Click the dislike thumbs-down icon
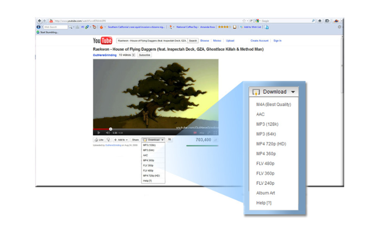This screenshot has width=381, height=238. [x=108, y=140]
